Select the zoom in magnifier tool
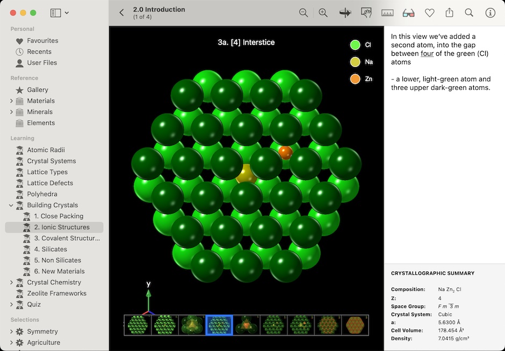 [x=323, y=12]
